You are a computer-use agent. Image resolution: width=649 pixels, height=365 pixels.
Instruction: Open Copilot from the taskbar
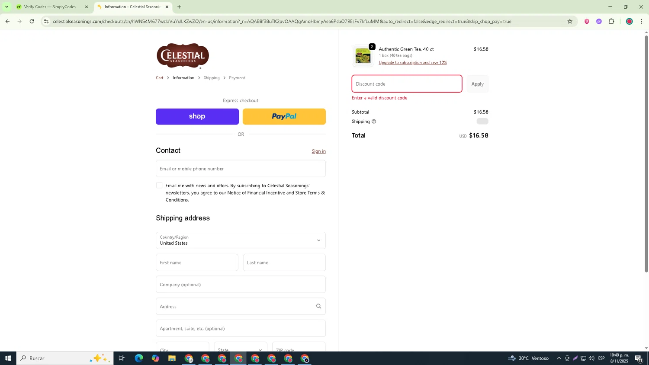pos(155,358)
